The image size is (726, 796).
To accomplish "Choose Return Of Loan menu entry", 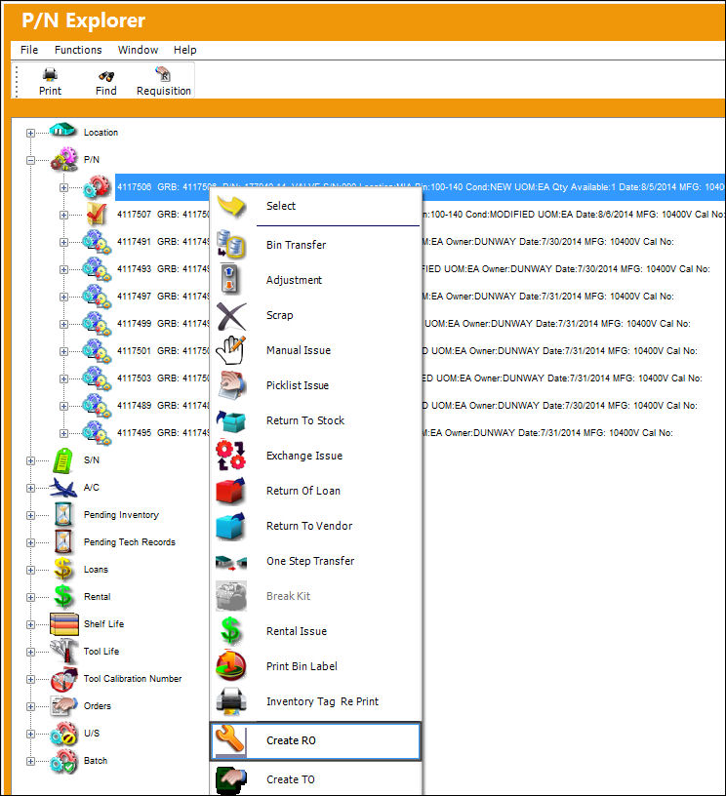I will tap(315, 491).
